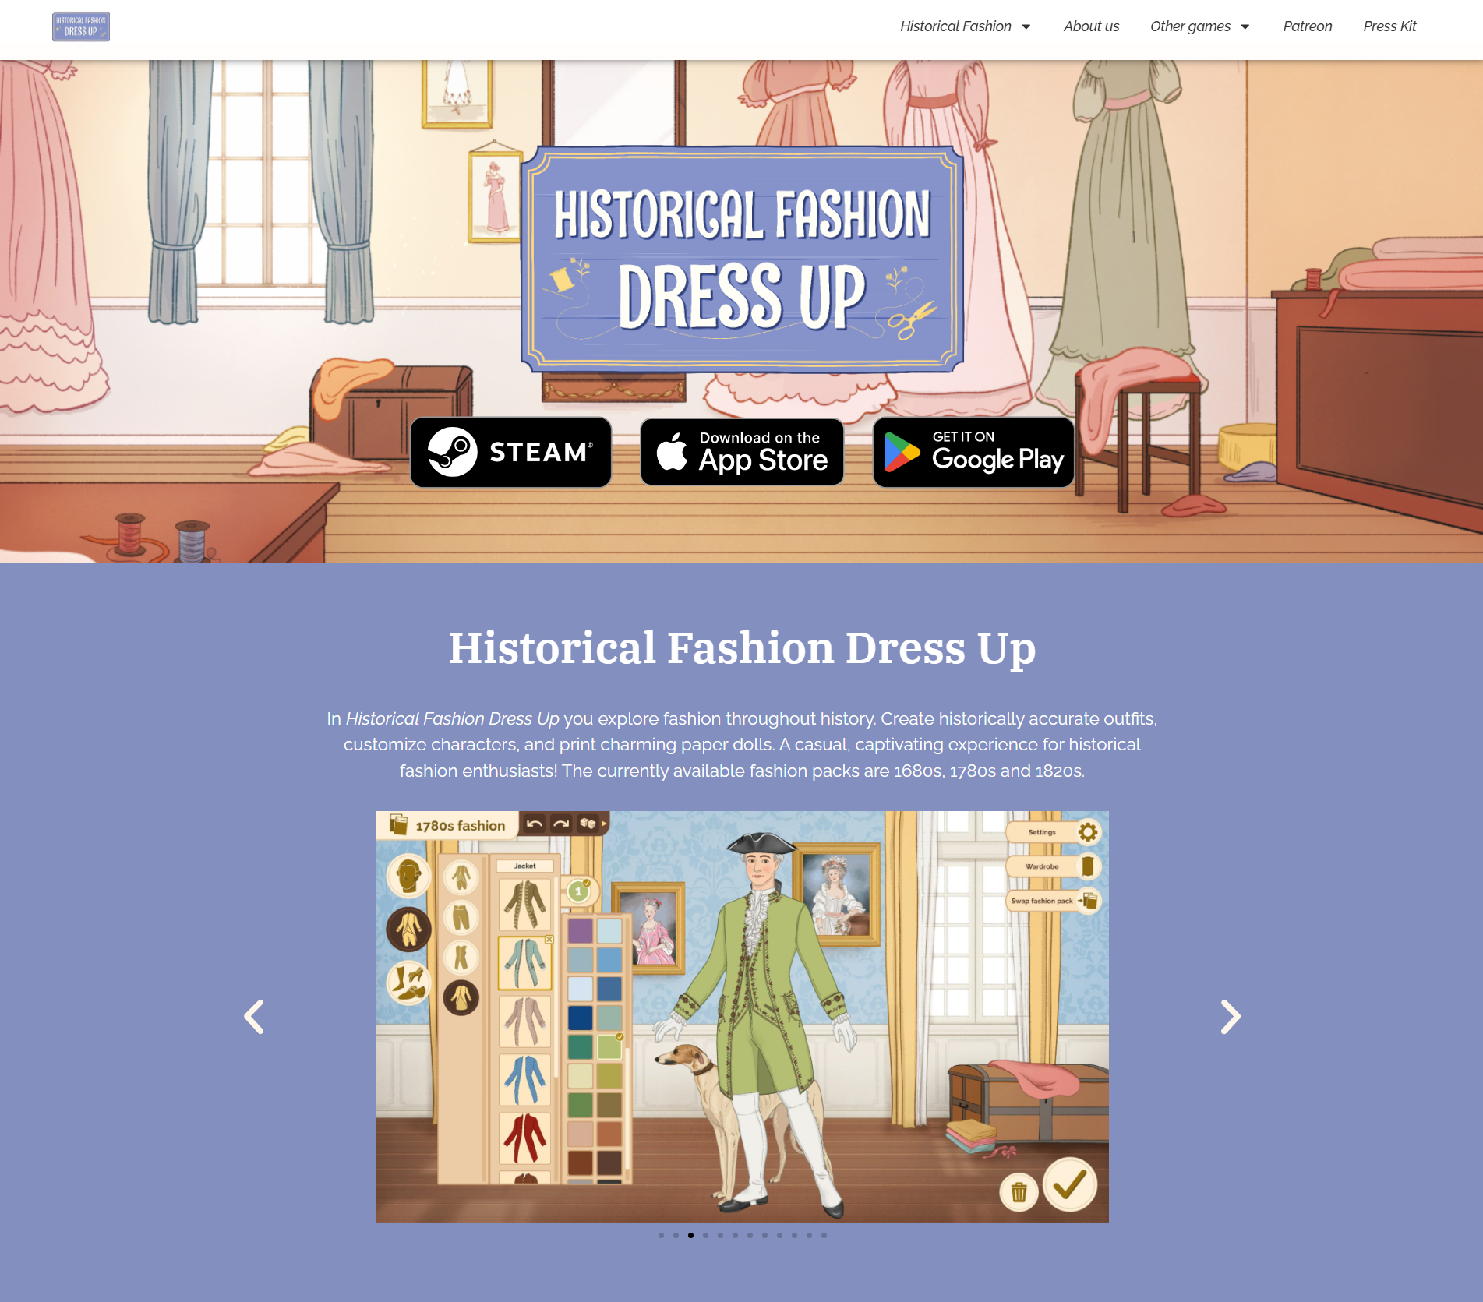Viewport: 1483px width, 1302px height.
Task: Jump to the eighth carousel dot
Action: [764, 1235]
